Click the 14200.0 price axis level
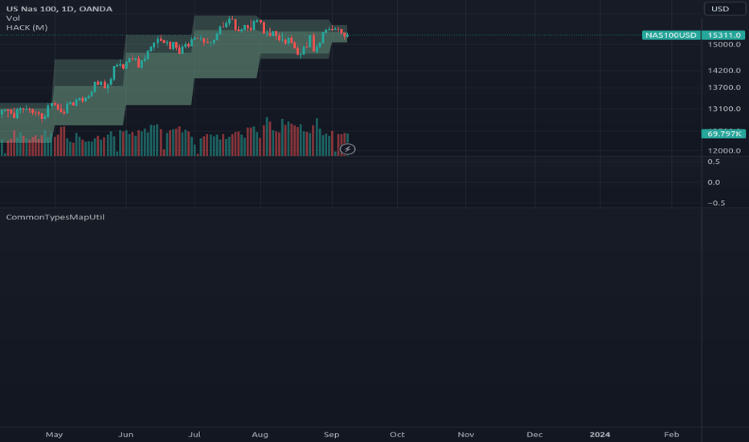Viewport: 749px width, 442px height. pos(724,70)
